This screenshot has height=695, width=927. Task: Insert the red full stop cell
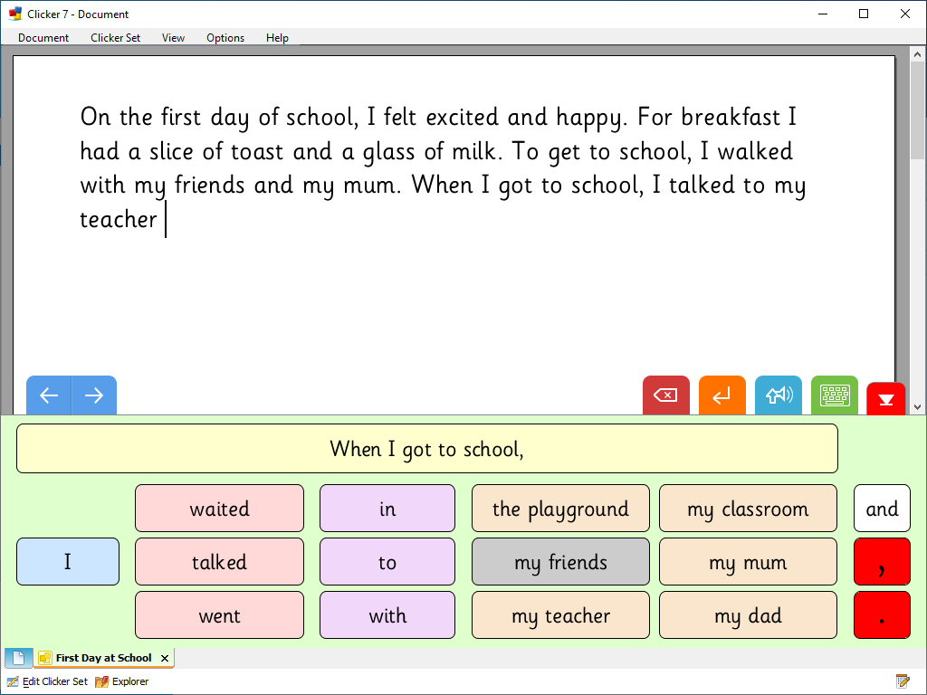[x=882, y=616]
